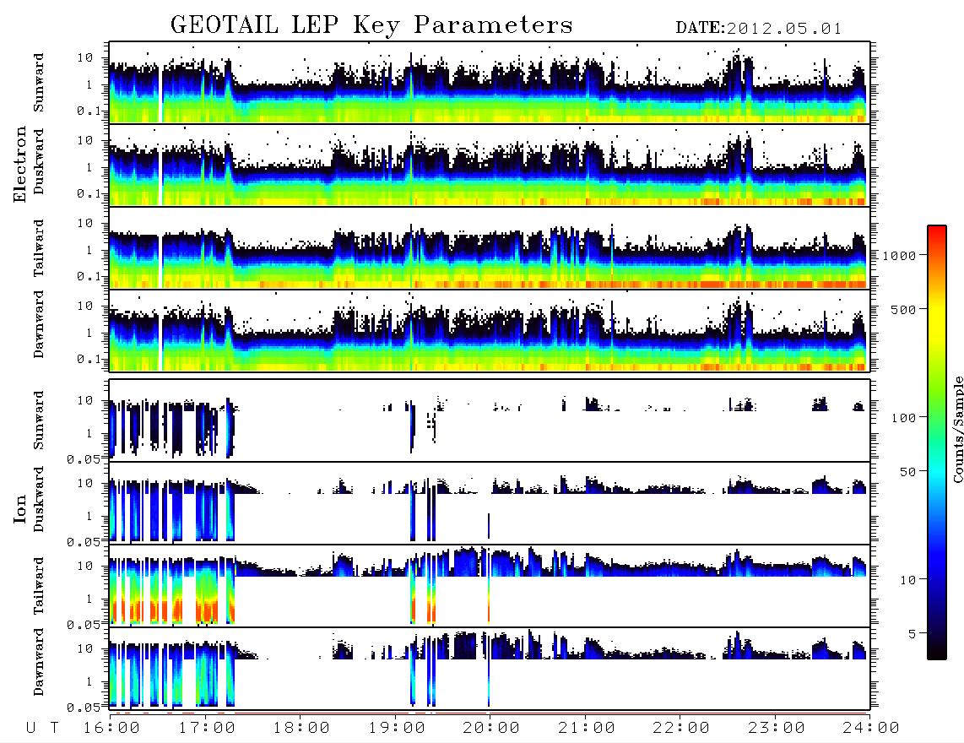Screen dimensions: 964x743
Task: Click the Electron Duskward panel label
Action: [39, 162]
